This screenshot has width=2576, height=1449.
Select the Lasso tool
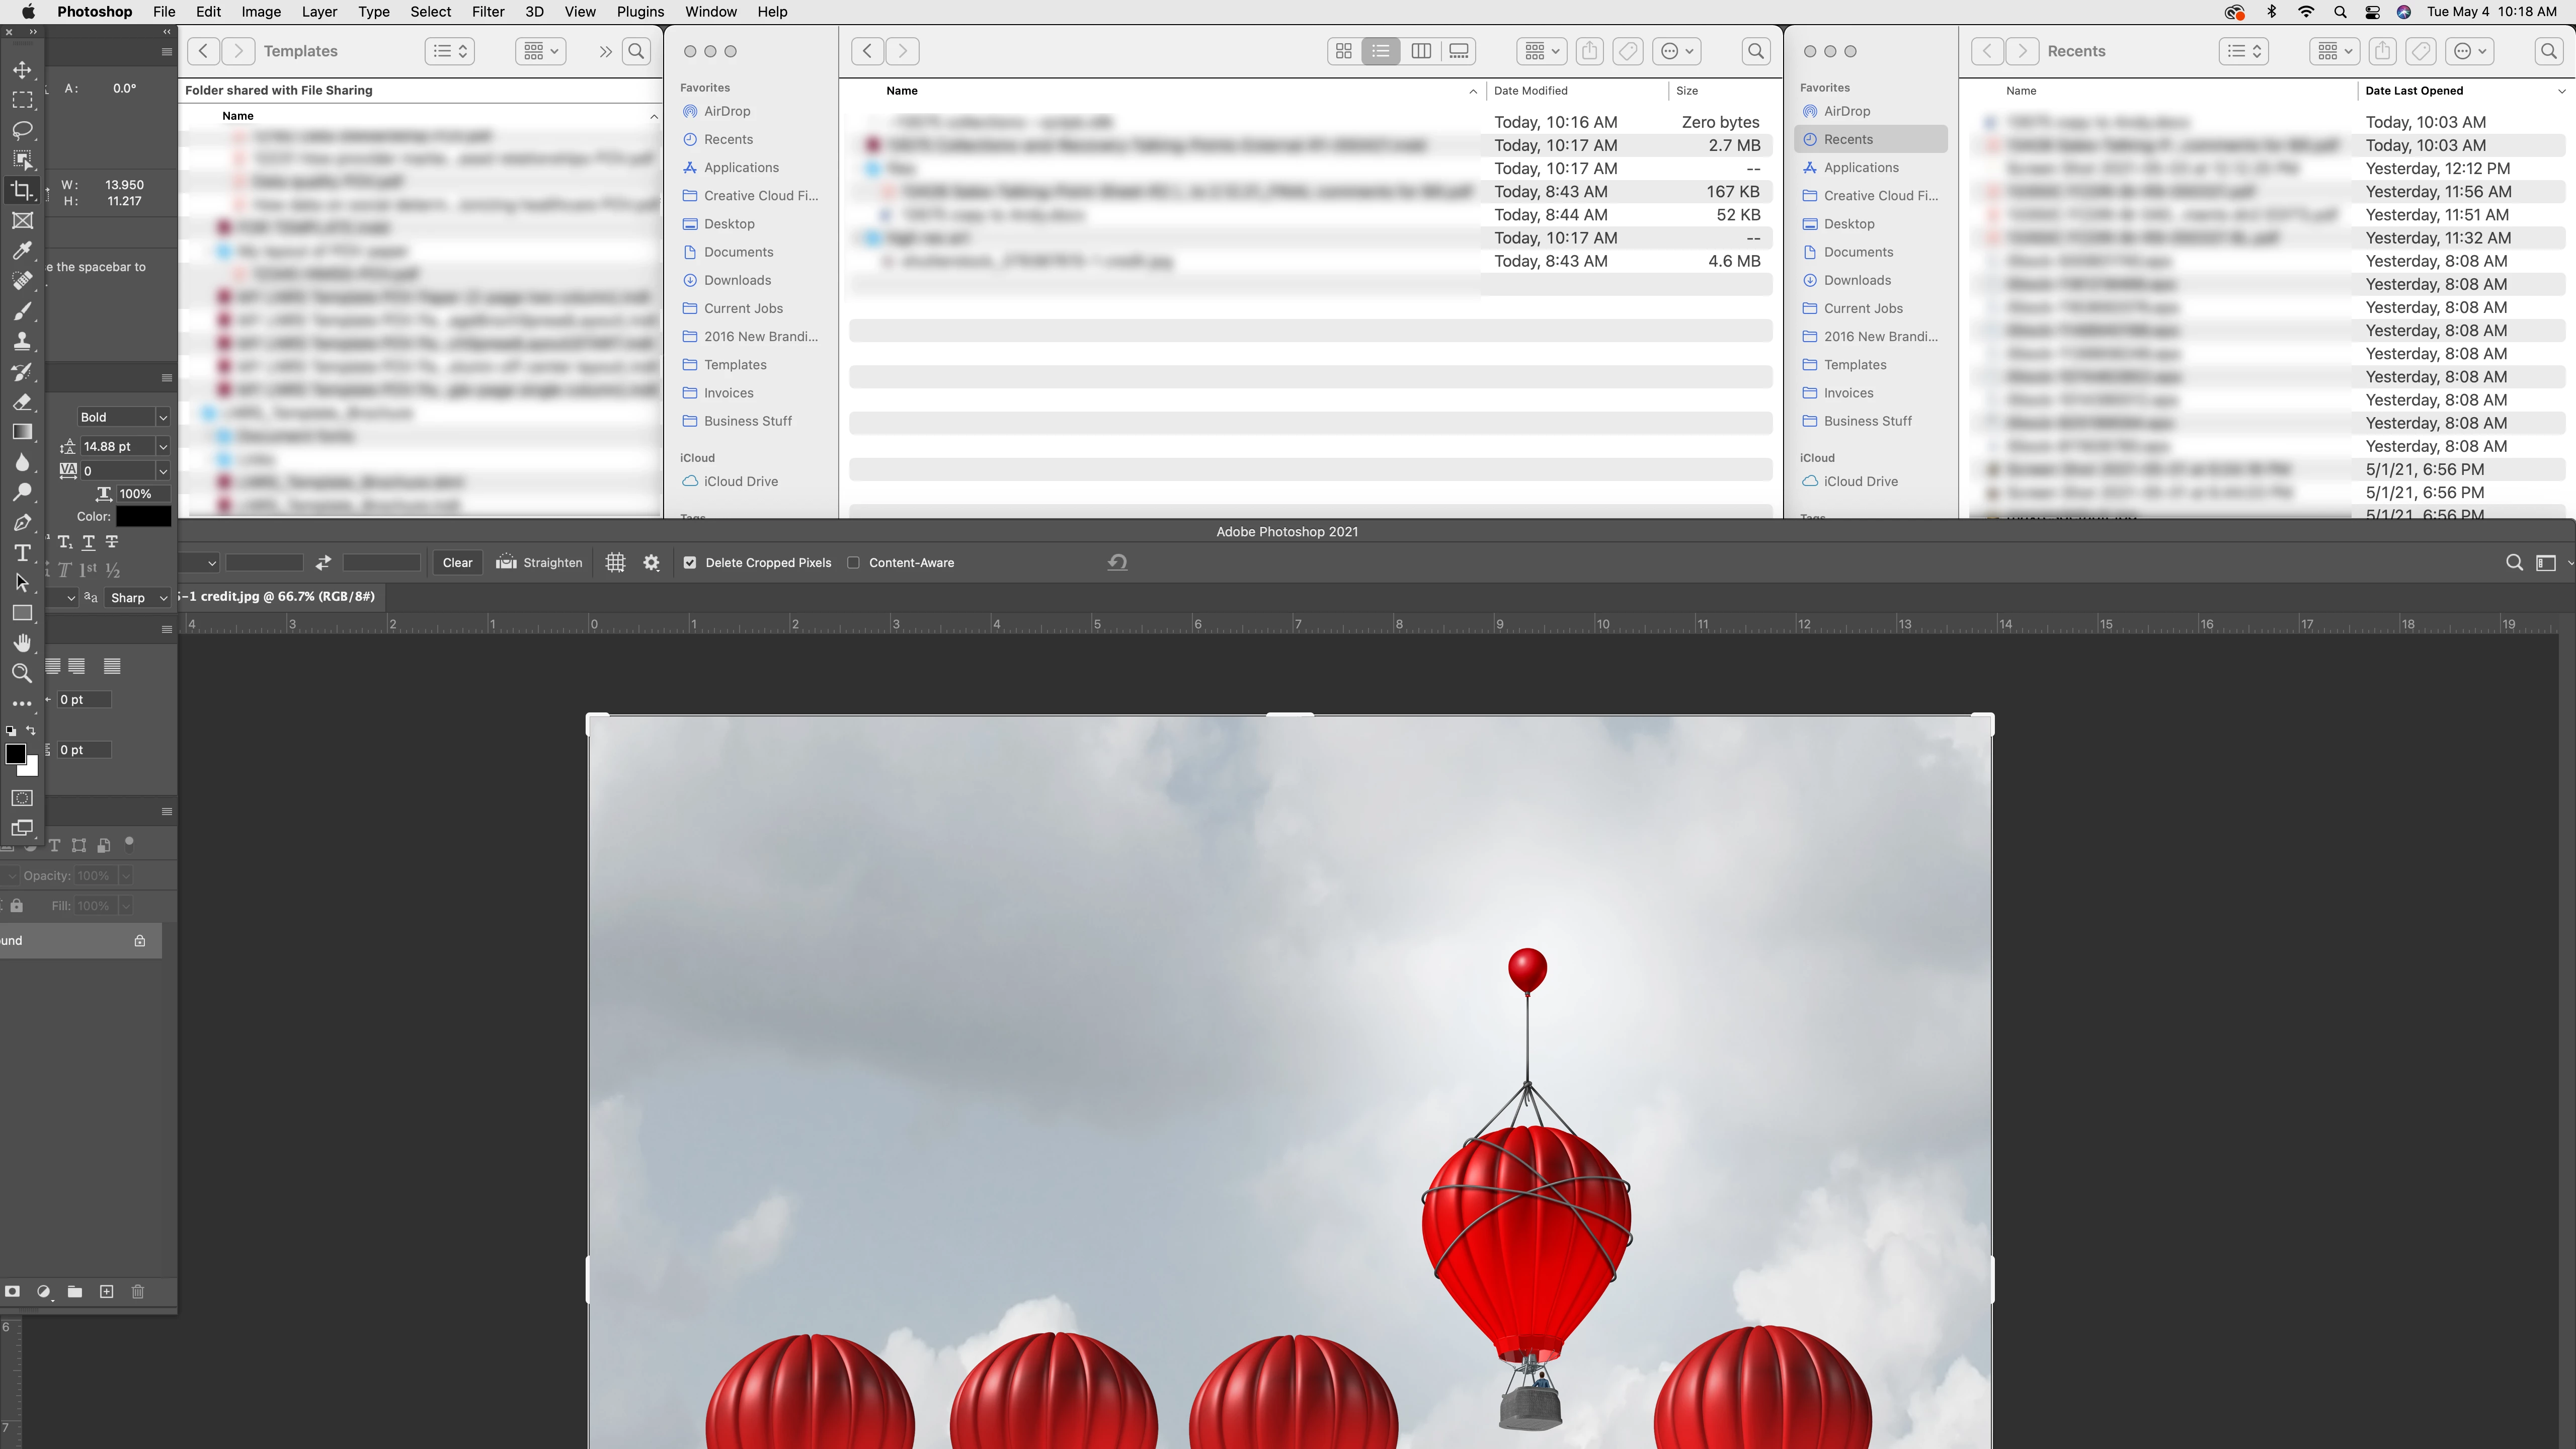pyautogui.click(x=22, y=130)
